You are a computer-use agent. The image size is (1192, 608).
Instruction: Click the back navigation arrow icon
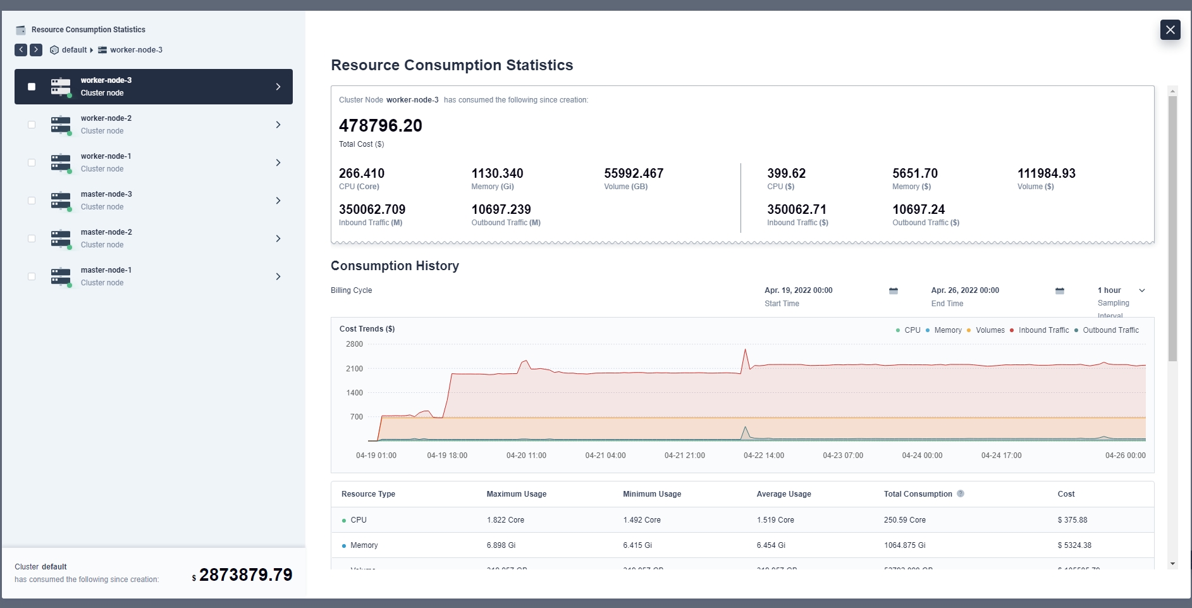[21, 50]
